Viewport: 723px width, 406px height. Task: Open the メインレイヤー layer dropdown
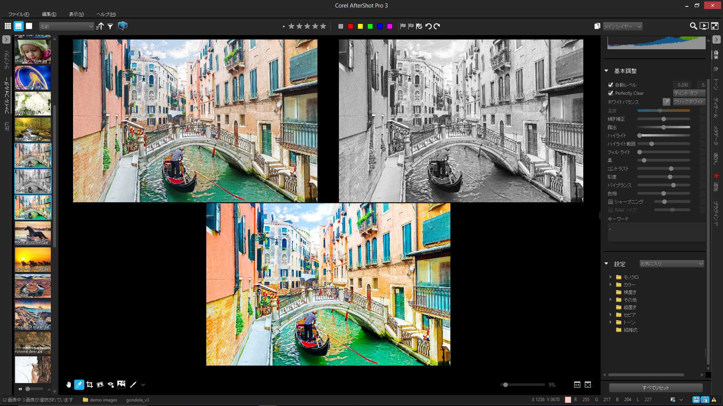(622, 26)
